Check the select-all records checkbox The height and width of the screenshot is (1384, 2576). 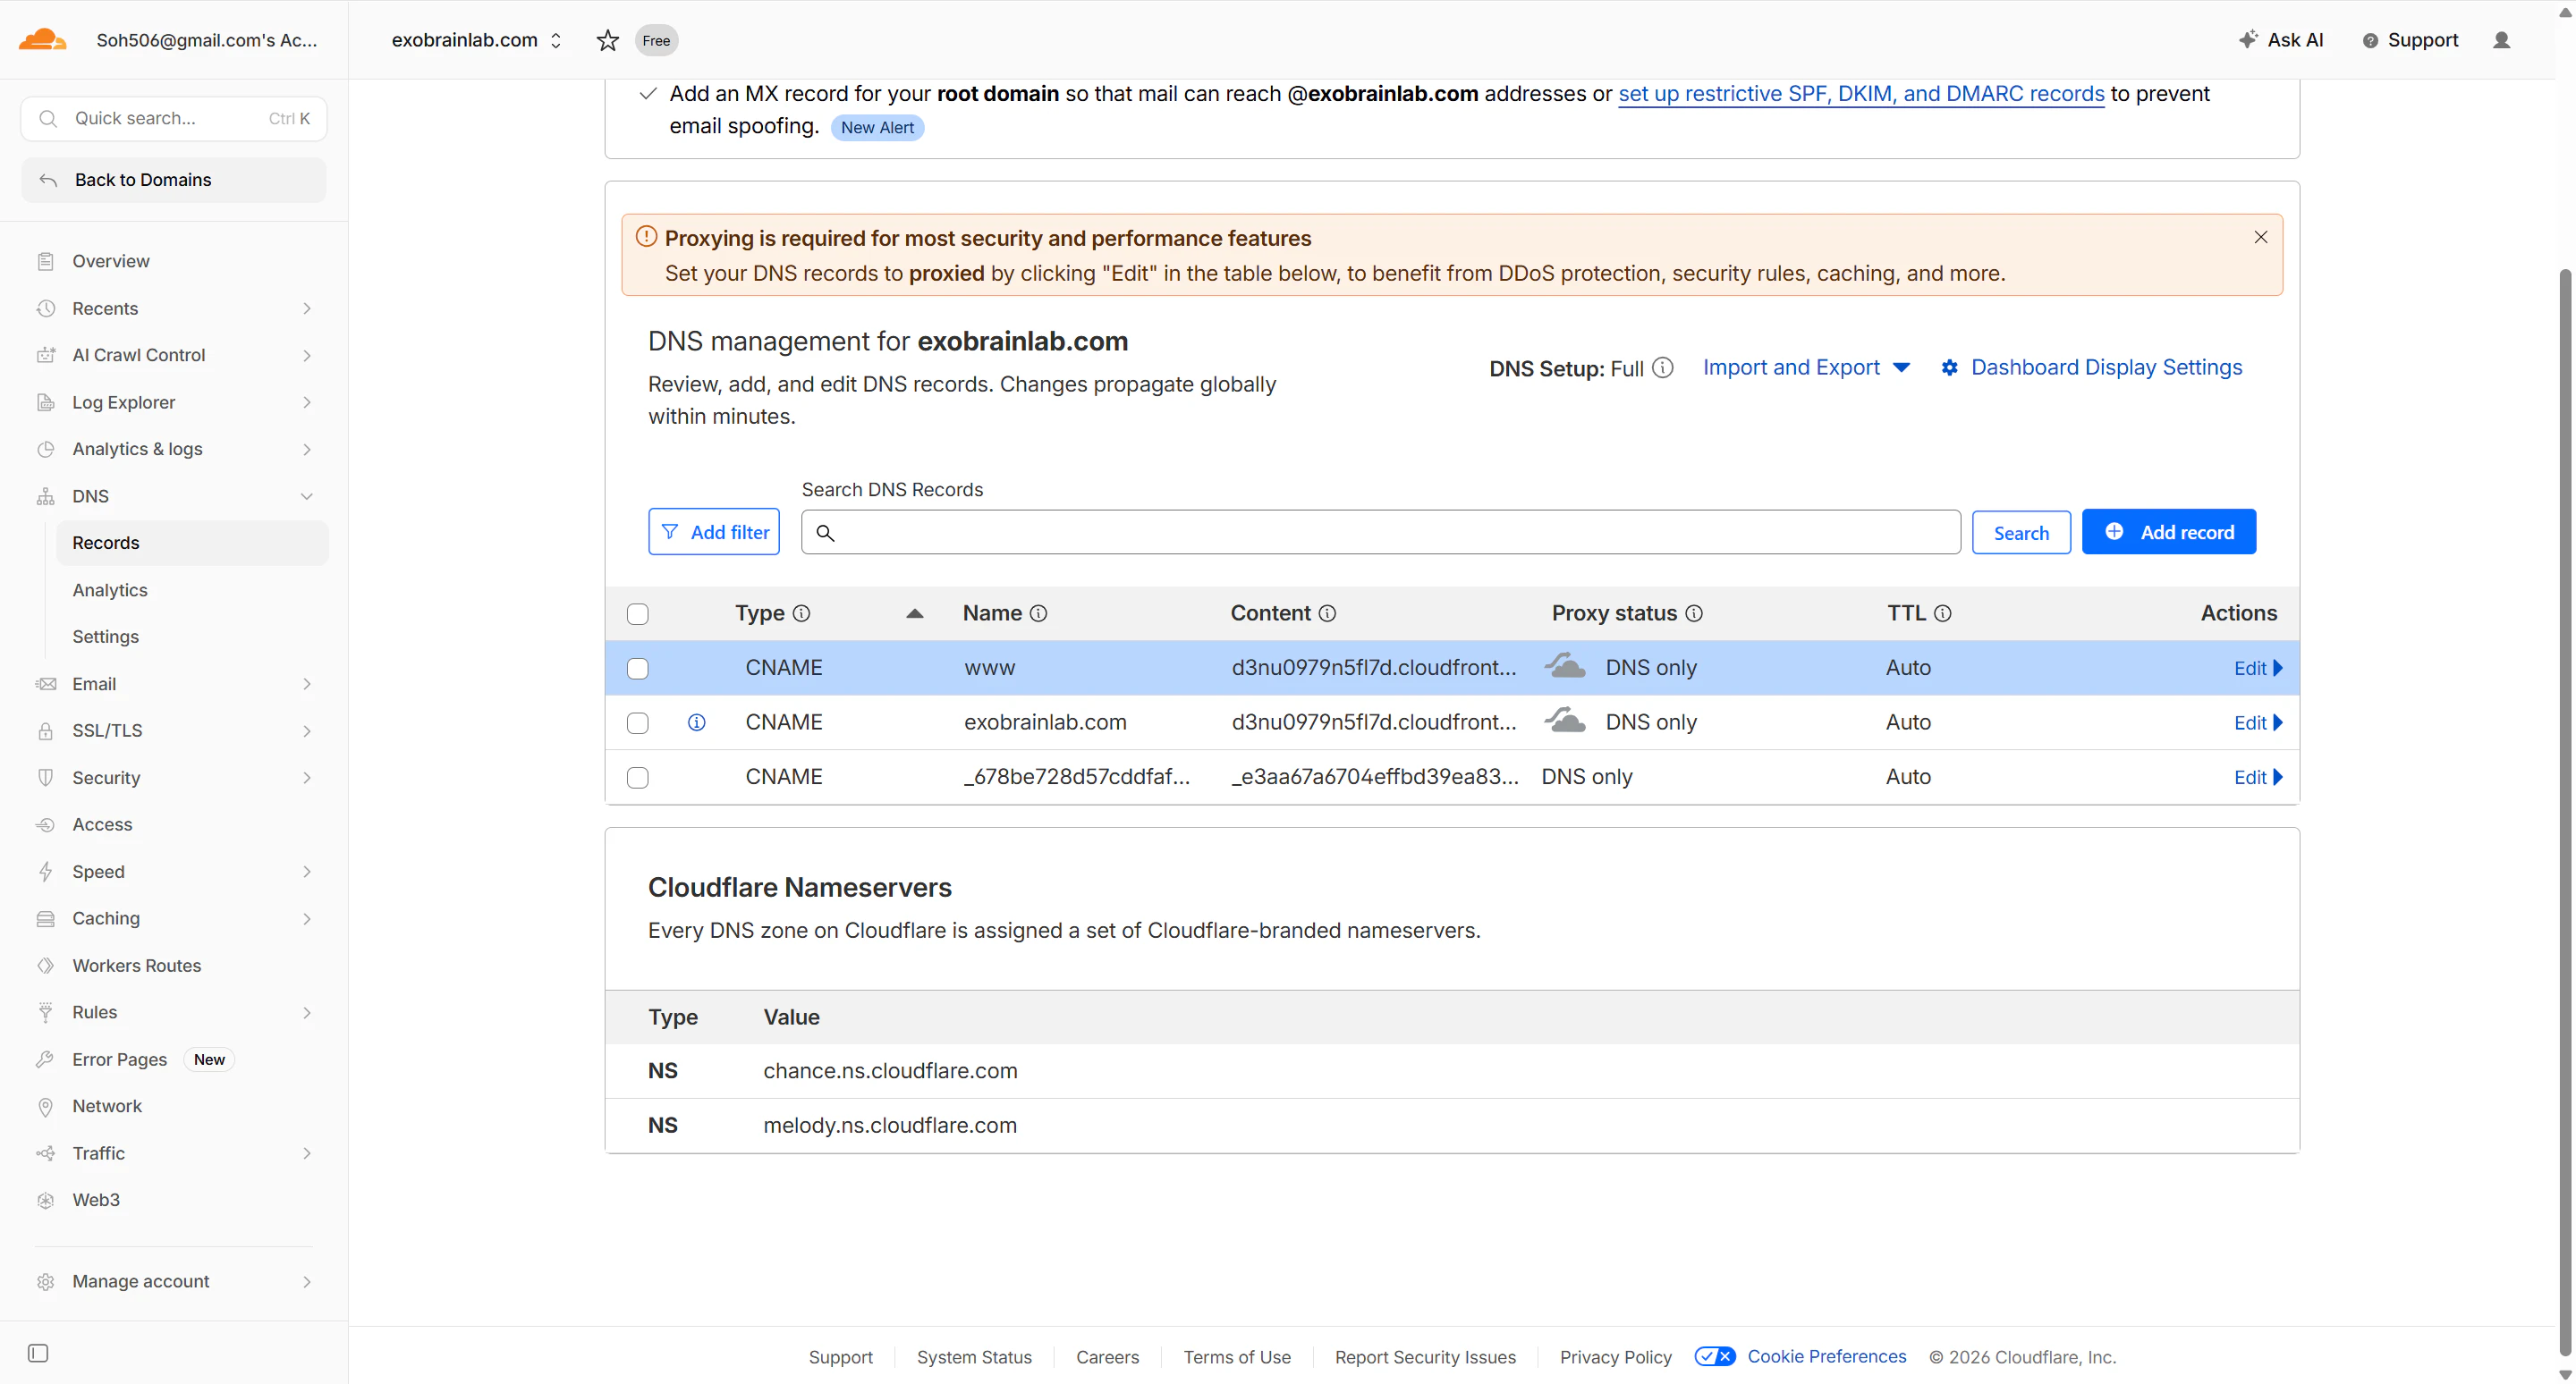click(637, 613)
